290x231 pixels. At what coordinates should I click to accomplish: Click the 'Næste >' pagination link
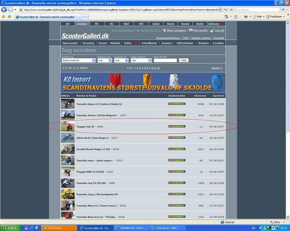coord(217,68)
